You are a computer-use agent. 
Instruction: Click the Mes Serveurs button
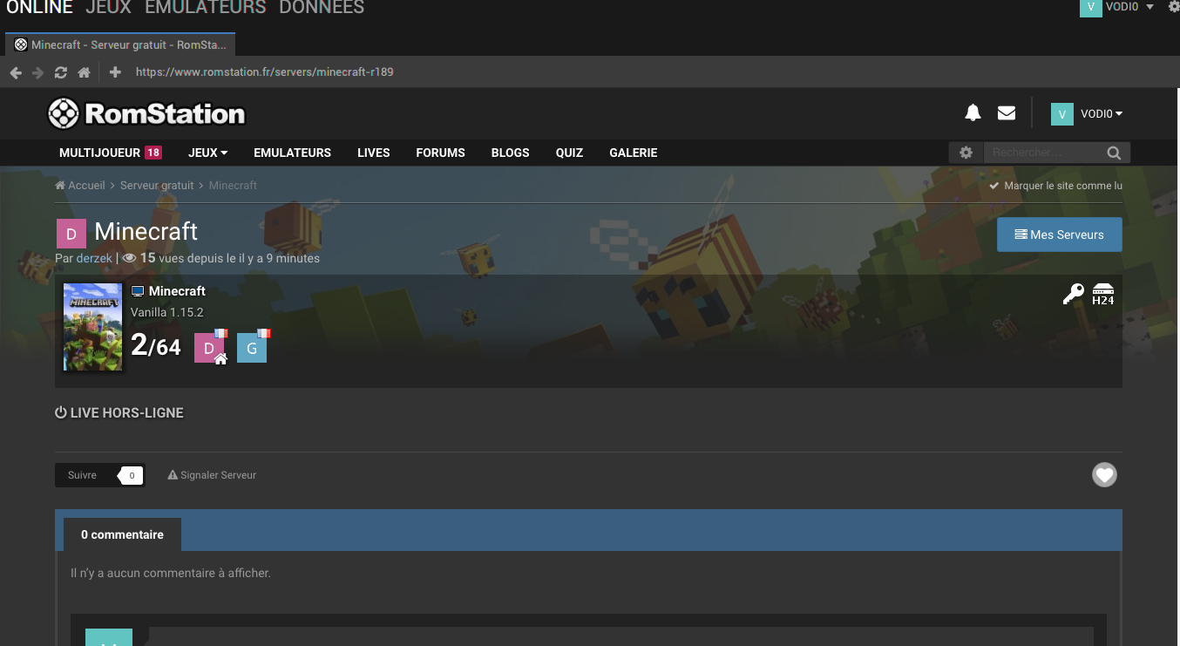pos(1059,235)
